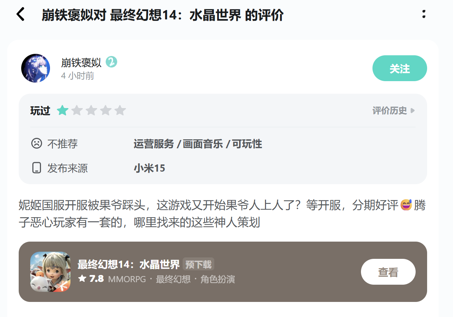Click the page title 崩铁褒姒对 最终幻想14 的评价
453x317 pixels.
(x=163, y=15)
